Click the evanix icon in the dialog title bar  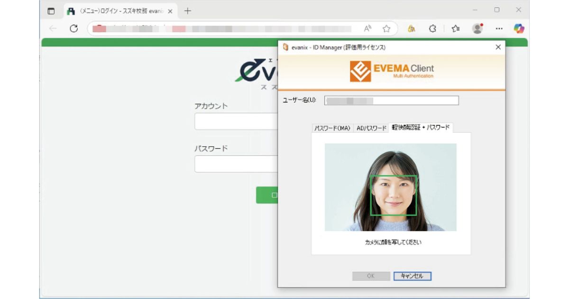(285, 47)
